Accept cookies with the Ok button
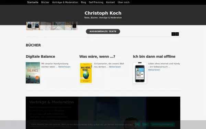 pos(138,125)
